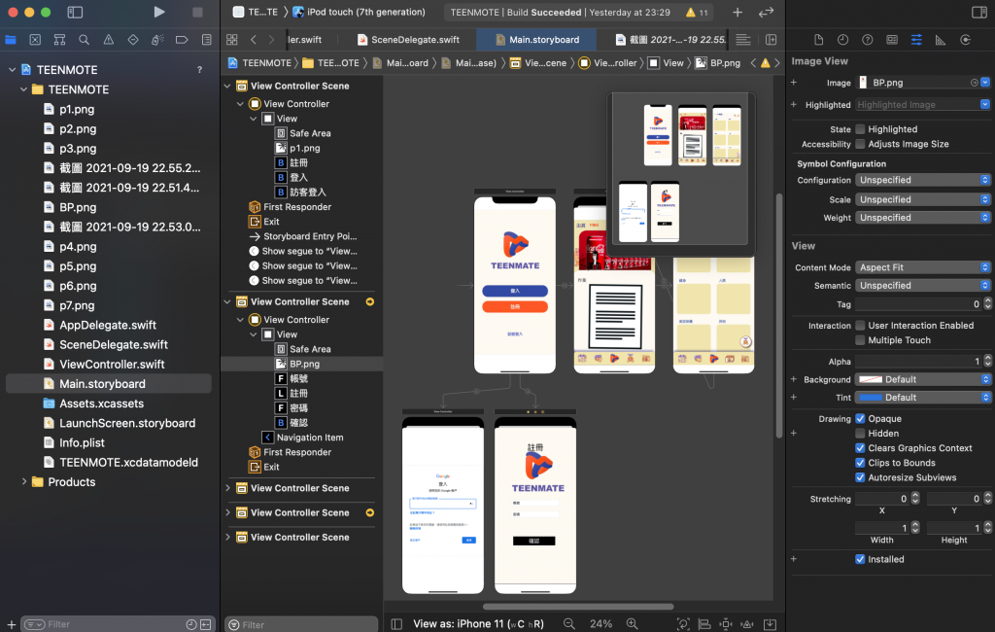Viewport: 995px width, 632px height.
Task: Open the Semantic dropdown
Action: pos(923,285)
